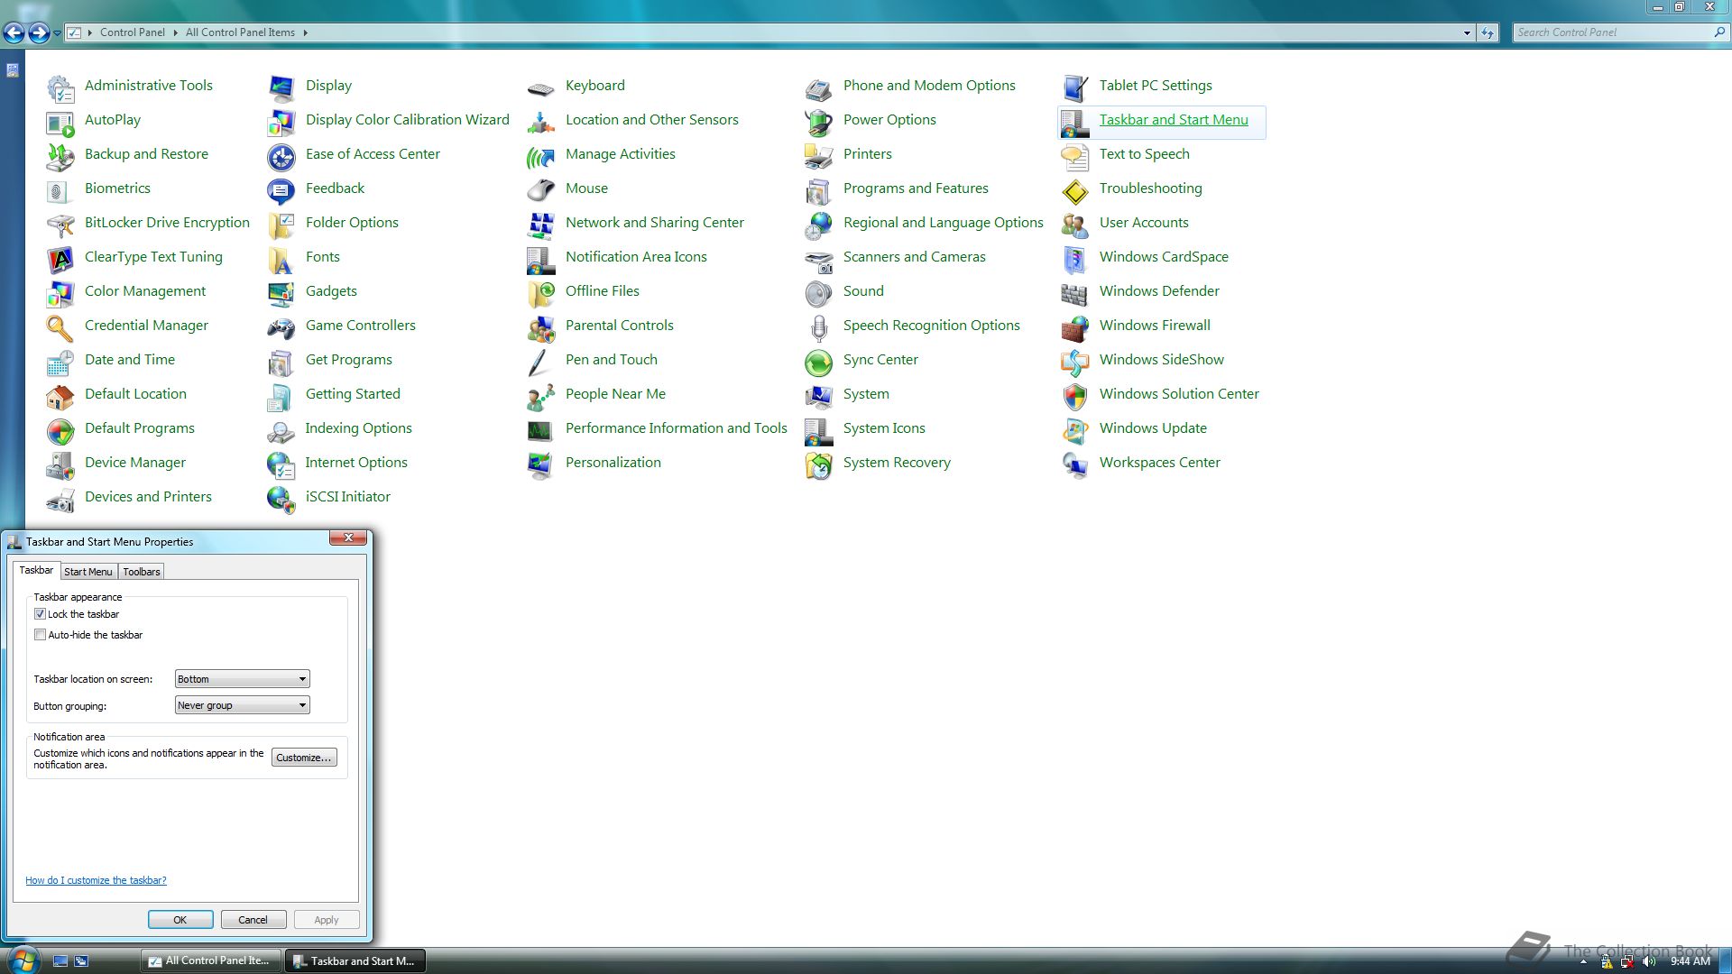Screen dimensions: 1732x974
Task: Open the Network and Sharing Center icon
Action: point(541,225)
